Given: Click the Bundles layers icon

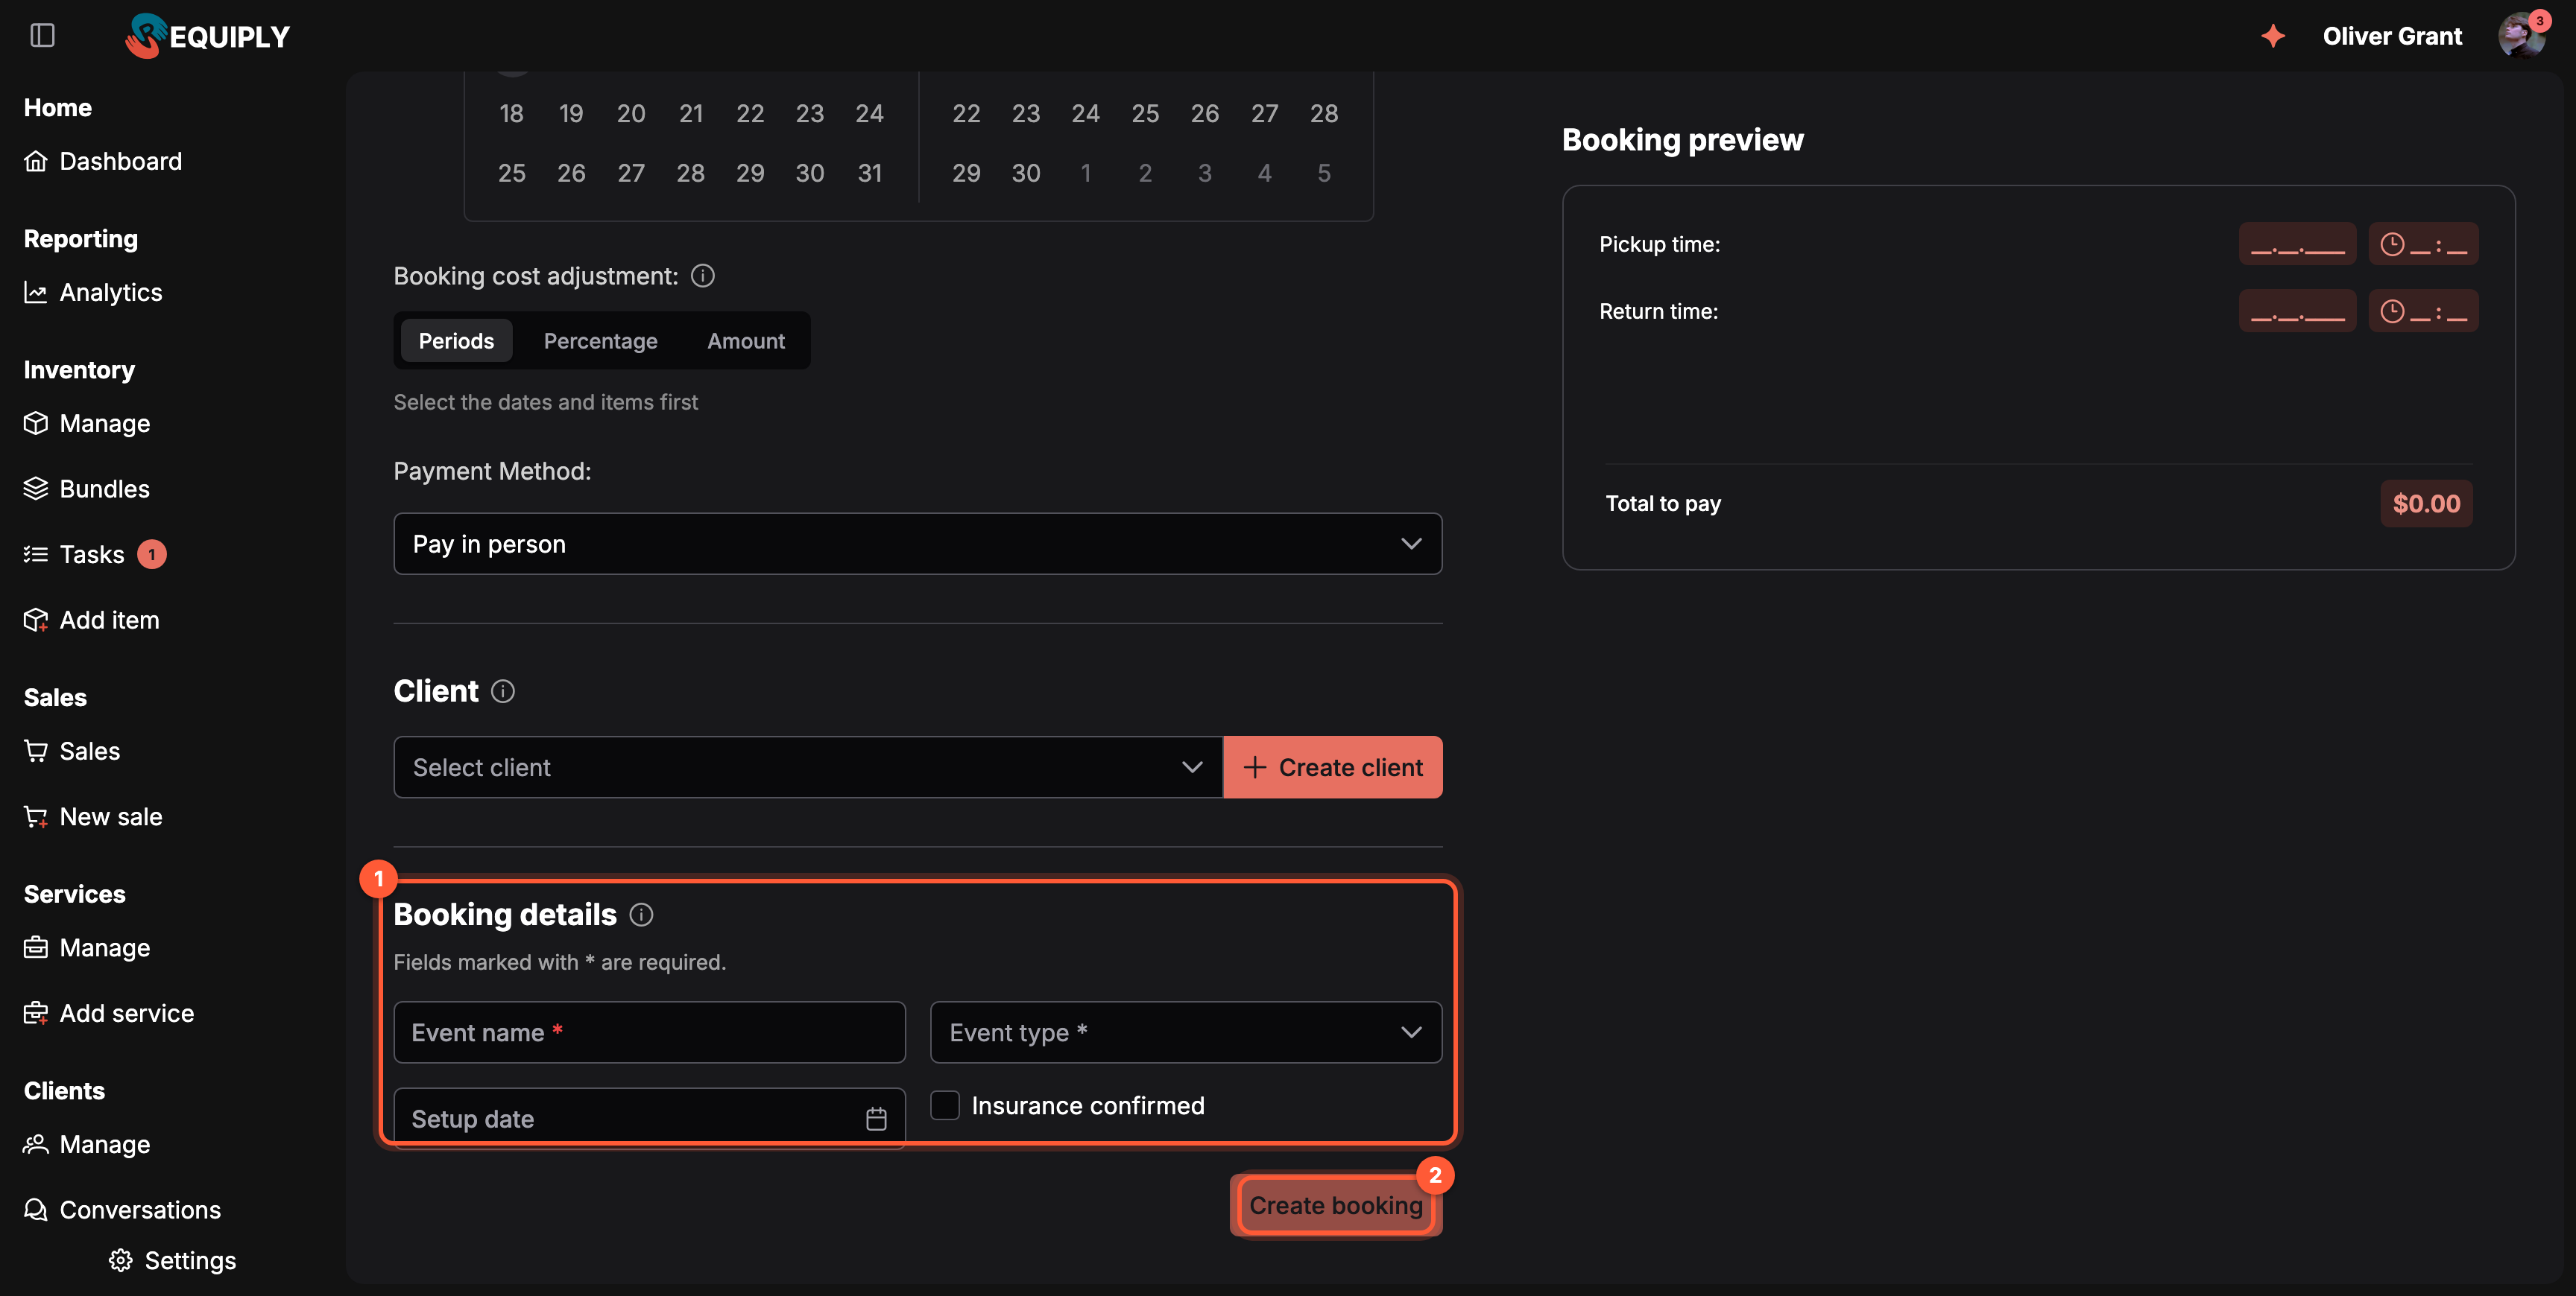Looking at the screenshot, I should click(x=36, y=489).
